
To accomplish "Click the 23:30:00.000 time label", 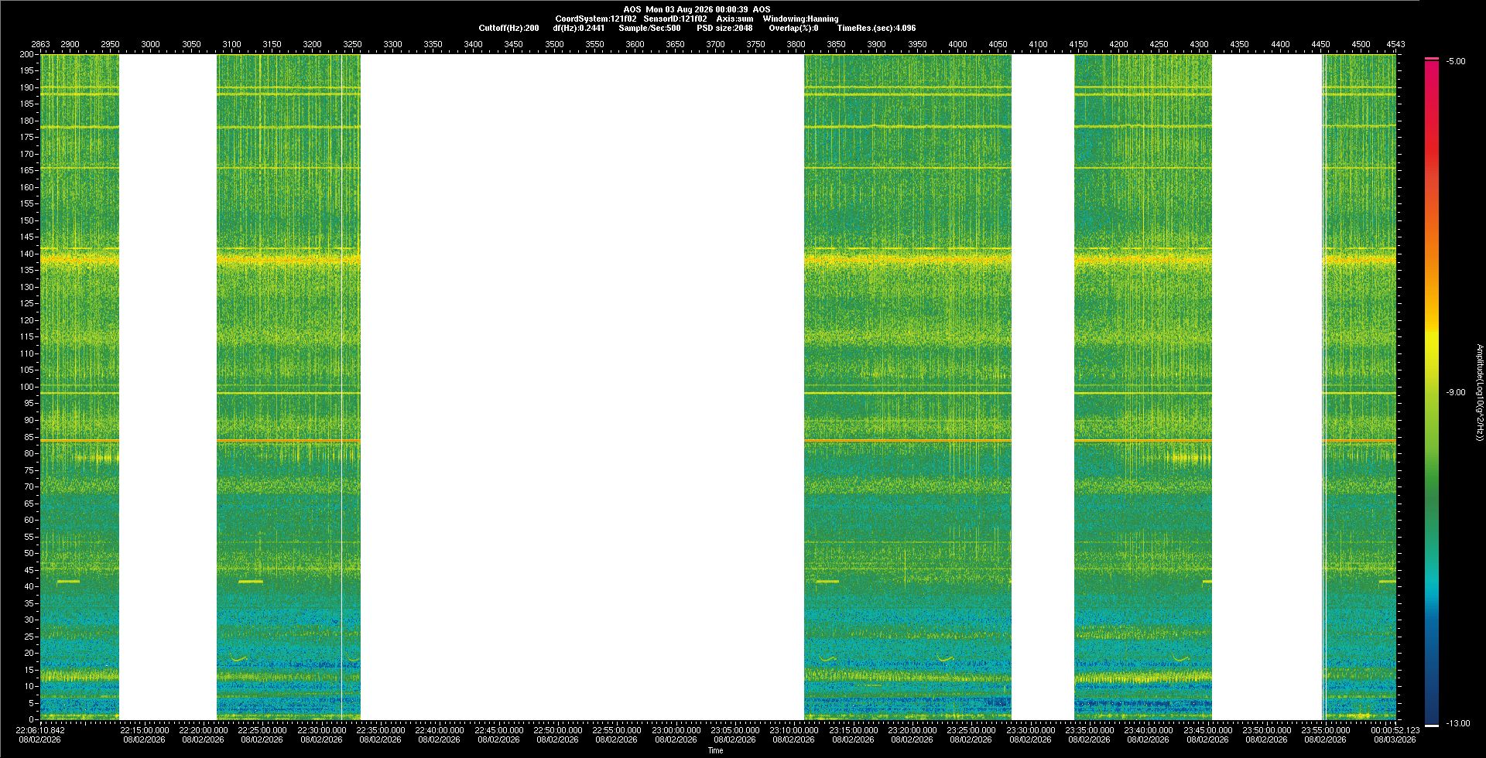I will point(1031,729).
